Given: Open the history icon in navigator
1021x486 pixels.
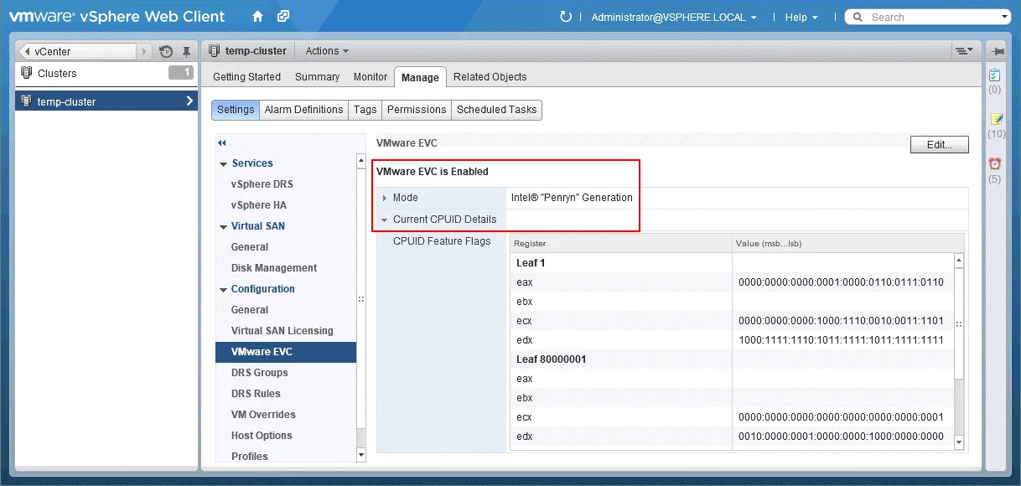Looking at the screenshot, I should click(166, 52).
